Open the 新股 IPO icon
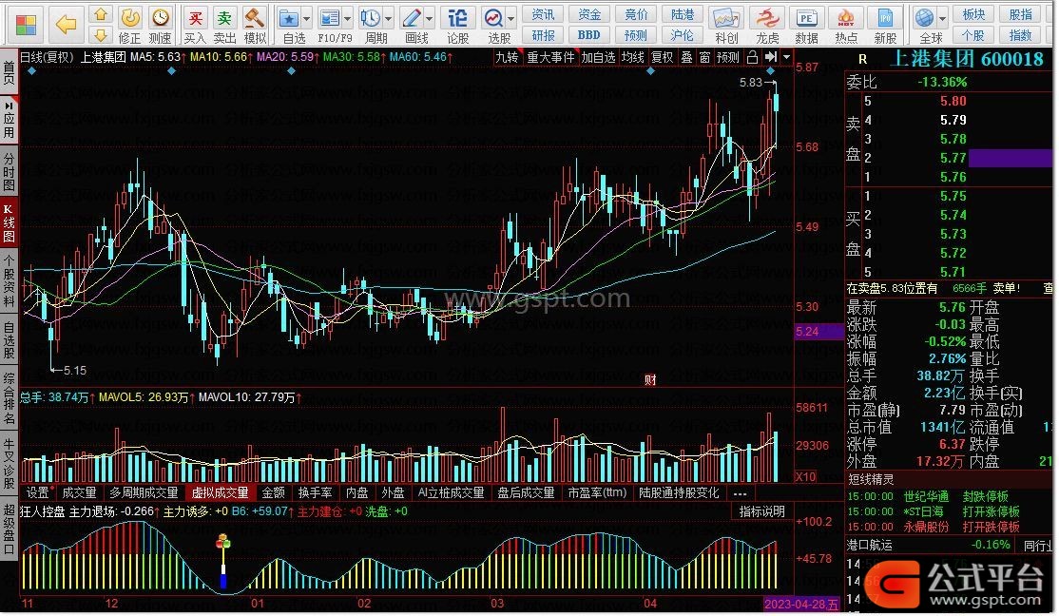The width and height of the screenshot is (1059, 616). coord(885,25)
